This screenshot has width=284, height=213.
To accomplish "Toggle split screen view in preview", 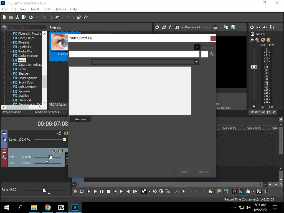I will (x=177, y=27).
